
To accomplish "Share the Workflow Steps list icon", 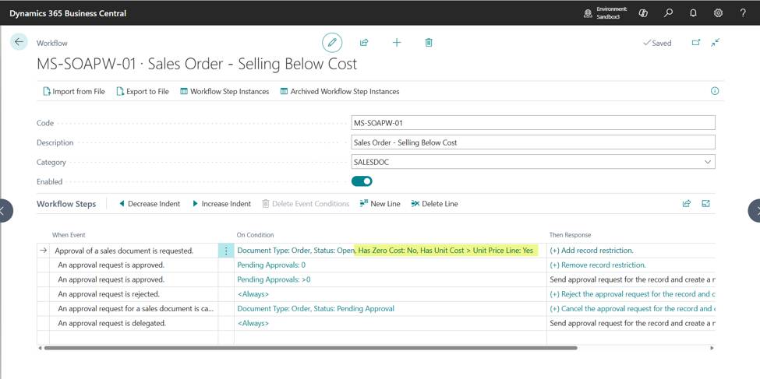I will (x=686, y=204).
